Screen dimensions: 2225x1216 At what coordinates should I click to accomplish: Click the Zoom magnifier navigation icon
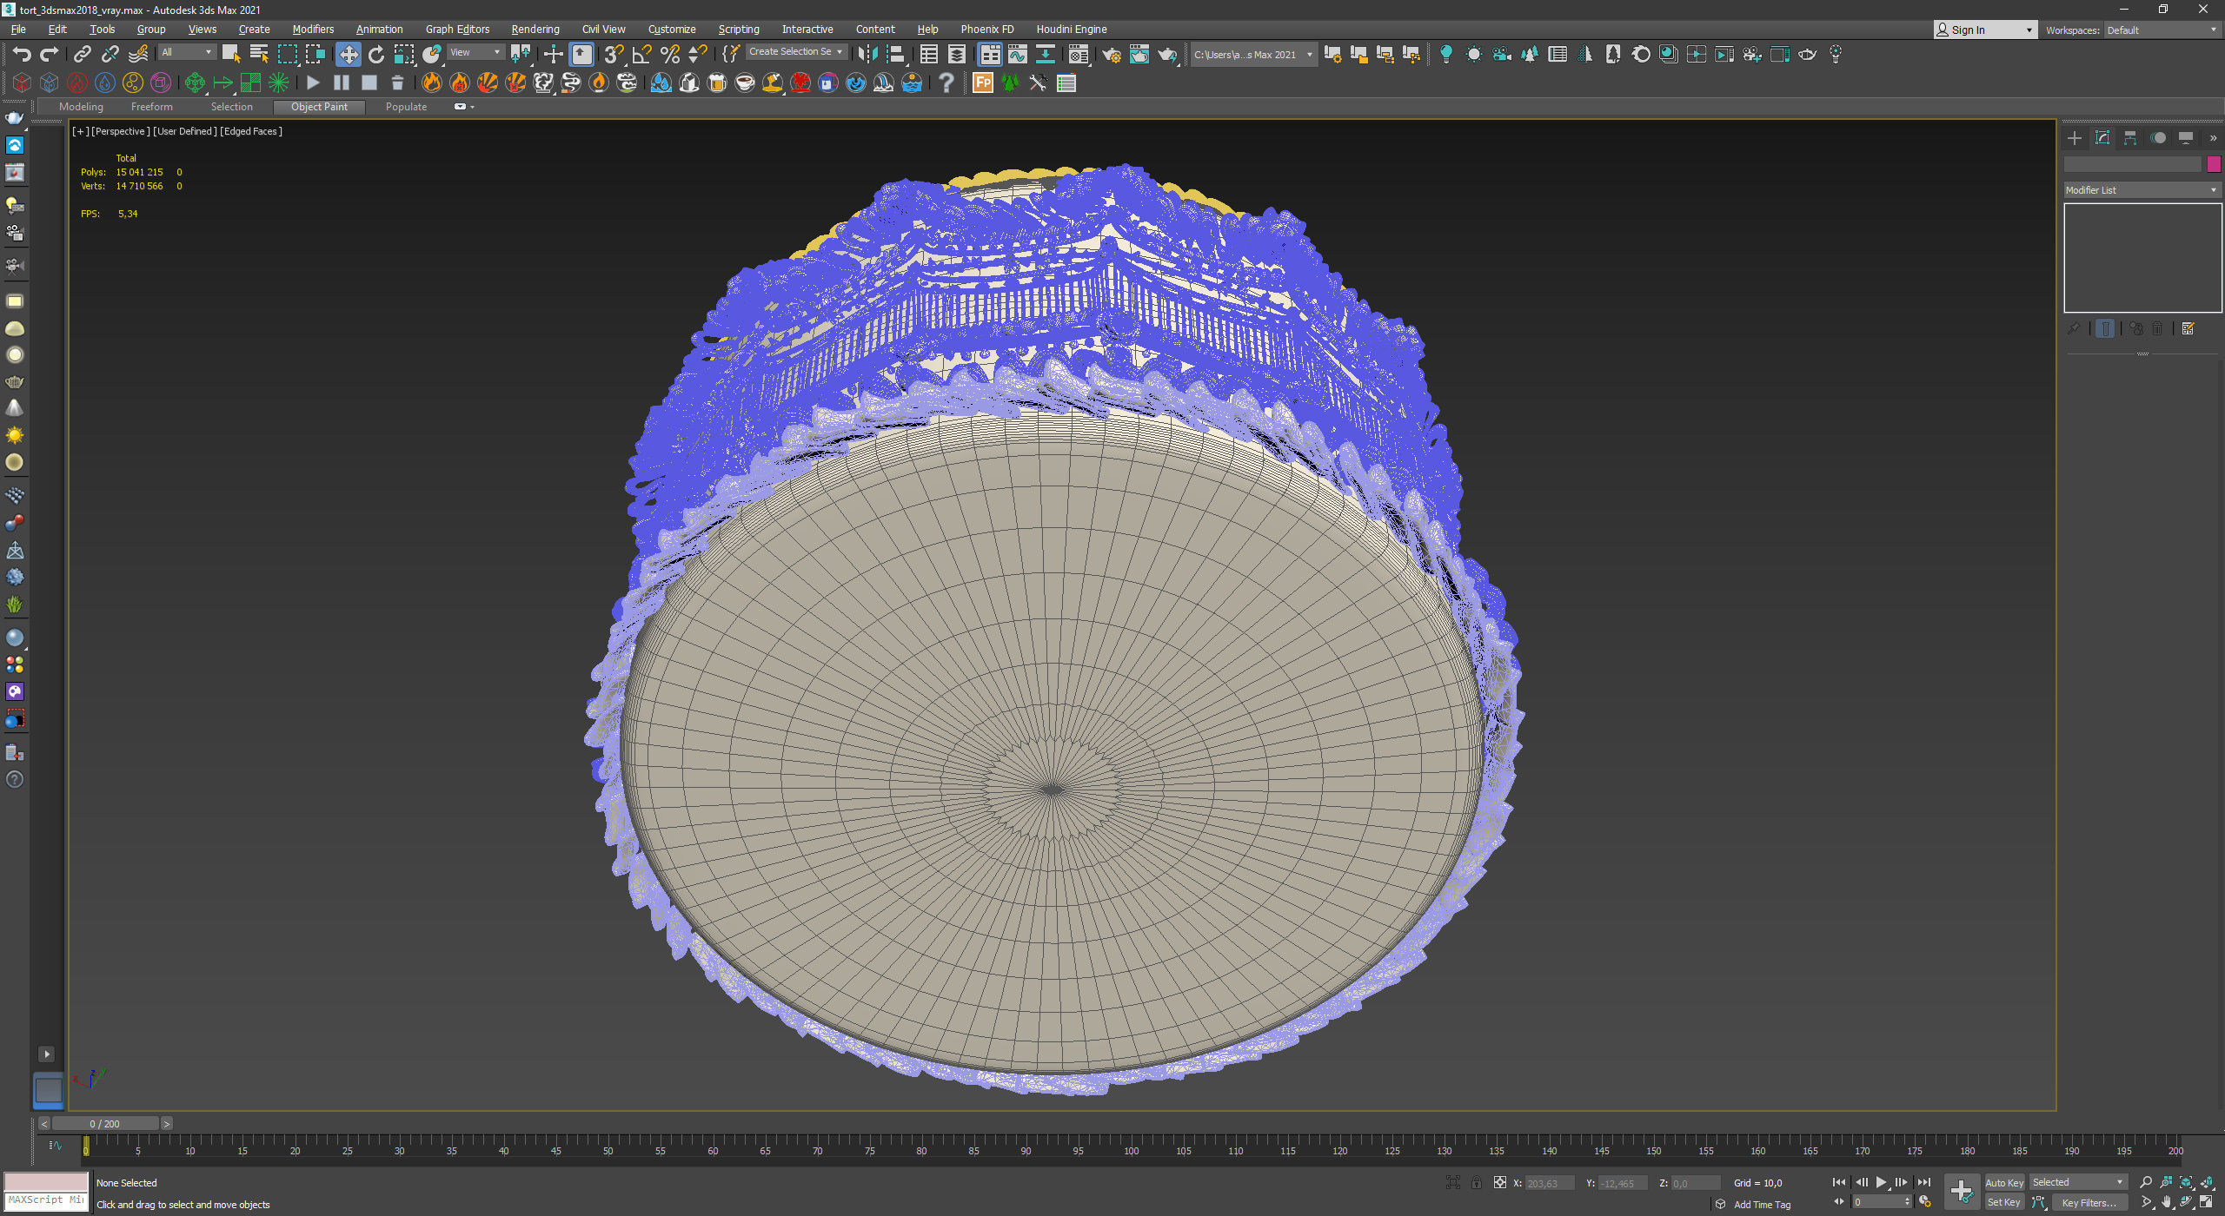coord(2145,1182)
